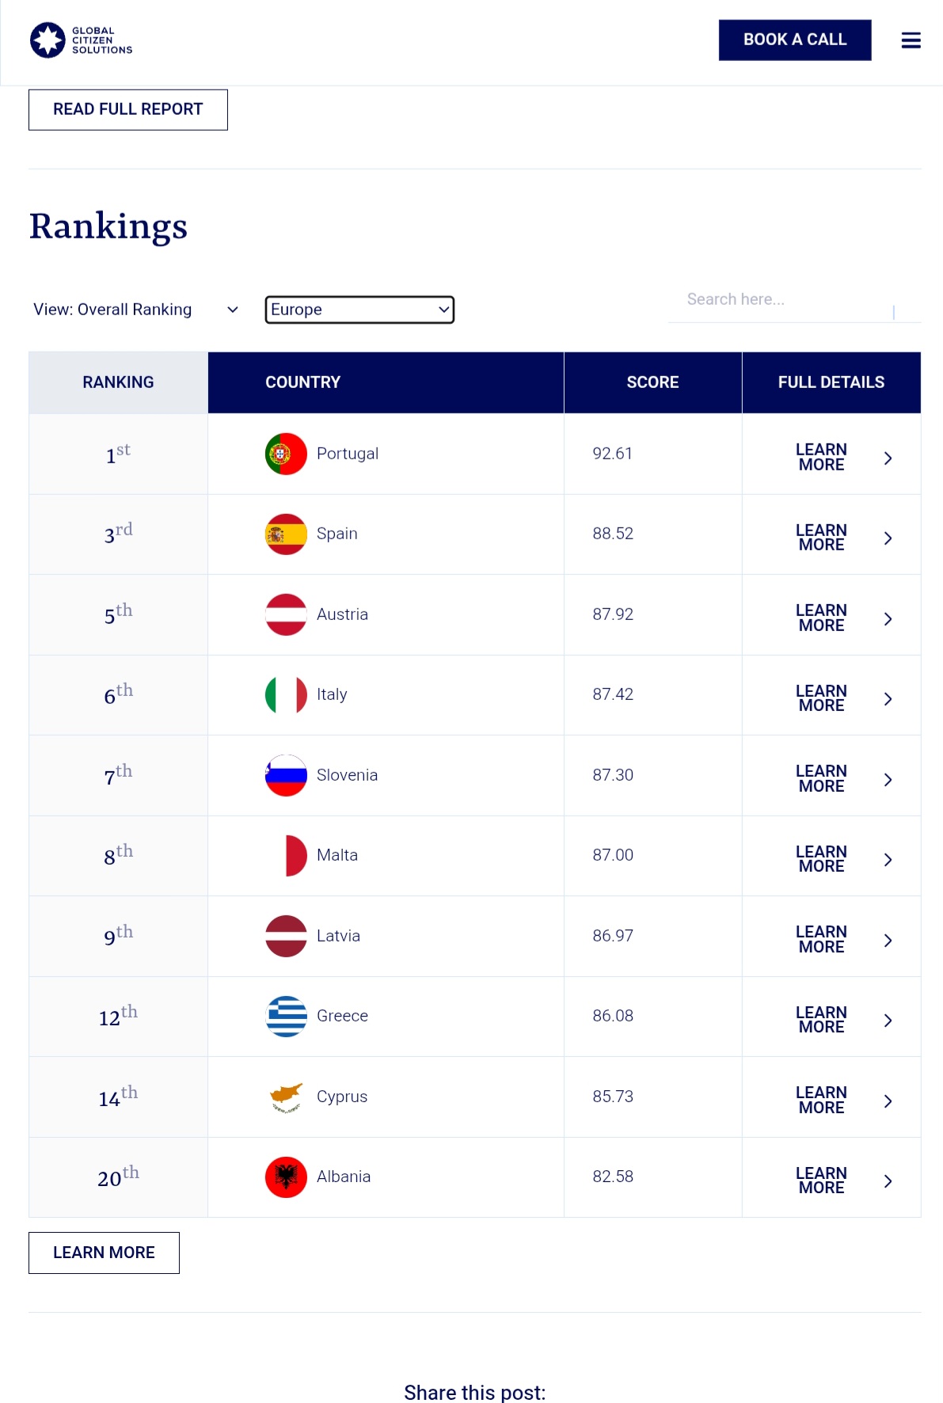Click the Albania flag icon

pos(286,1177)
